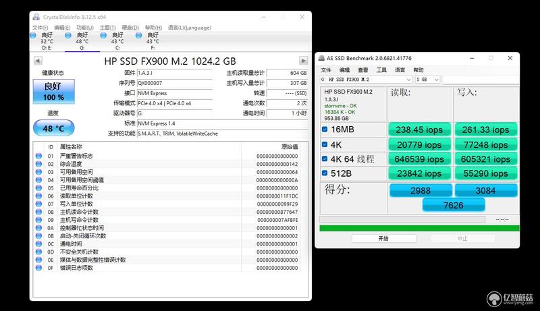Open the AS SSD 文件 menu
The width and height of the screenshot is (540, 311).
coord(326,70)
